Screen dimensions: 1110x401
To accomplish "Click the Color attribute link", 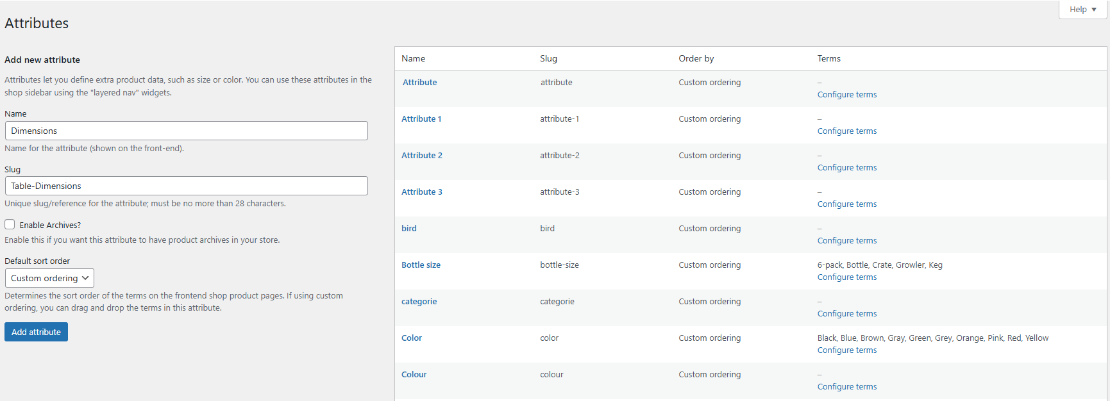I will (412, 338).
